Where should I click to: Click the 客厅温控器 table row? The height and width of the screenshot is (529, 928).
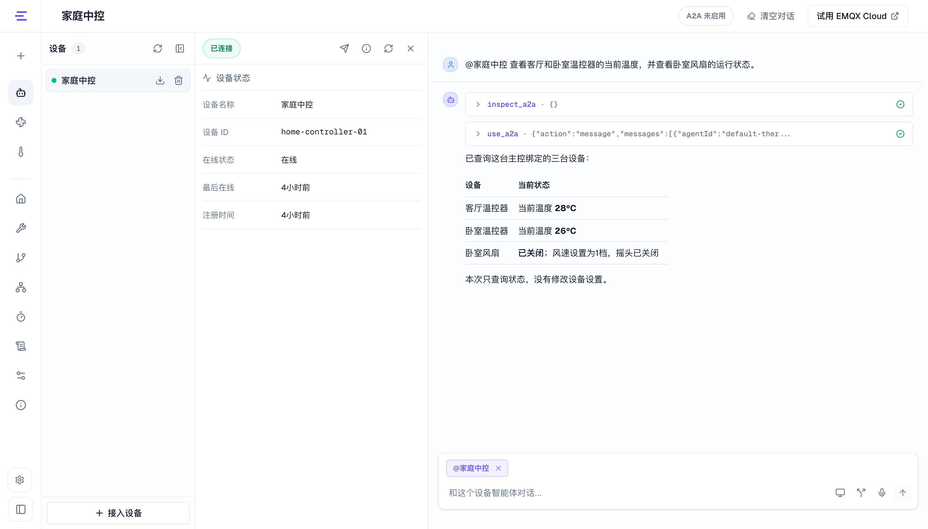566,208
